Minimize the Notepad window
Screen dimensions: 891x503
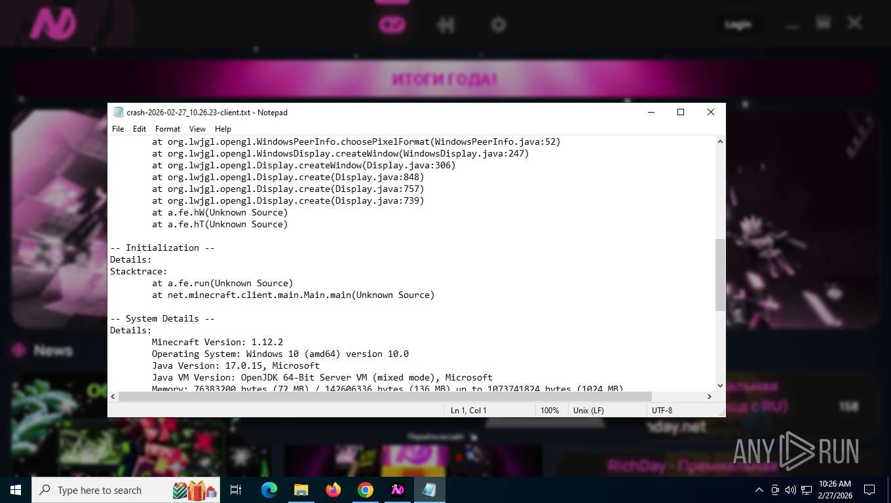pyautogui.click(x=651, y=113)
